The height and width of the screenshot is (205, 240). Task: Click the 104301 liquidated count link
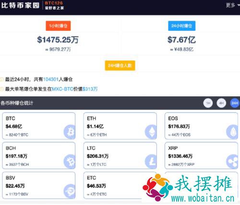click(x=51, y=79)
